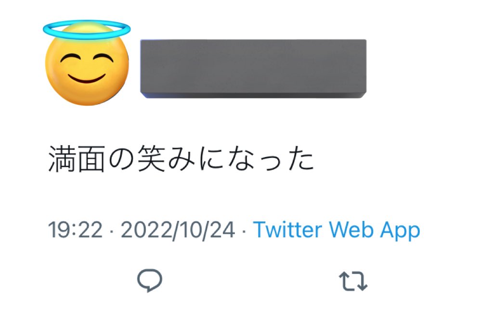Screen dimensions: 493x317
Task: Open the halo smiley emoji profile avatar
Action: click(87, 63)
